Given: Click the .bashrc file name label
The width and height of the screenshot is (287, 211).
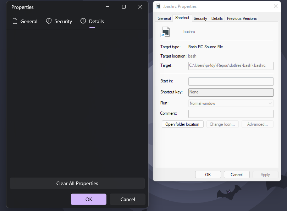Looking at the screenshot, I should pos(189,32).
